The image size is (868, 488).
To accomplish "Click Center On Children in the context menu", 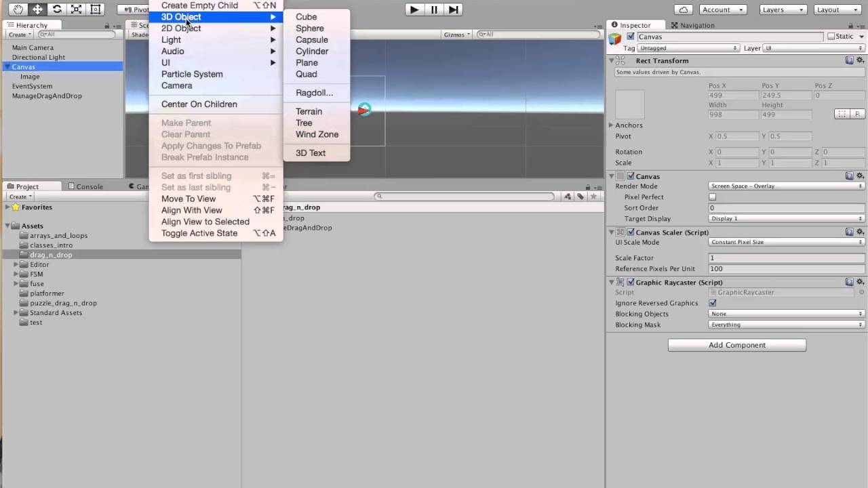I will point(199,104).
